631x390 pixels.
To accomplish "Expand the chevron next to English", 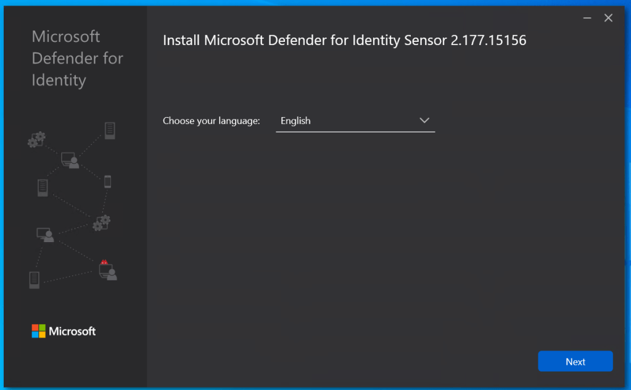I will click(424, 121).
